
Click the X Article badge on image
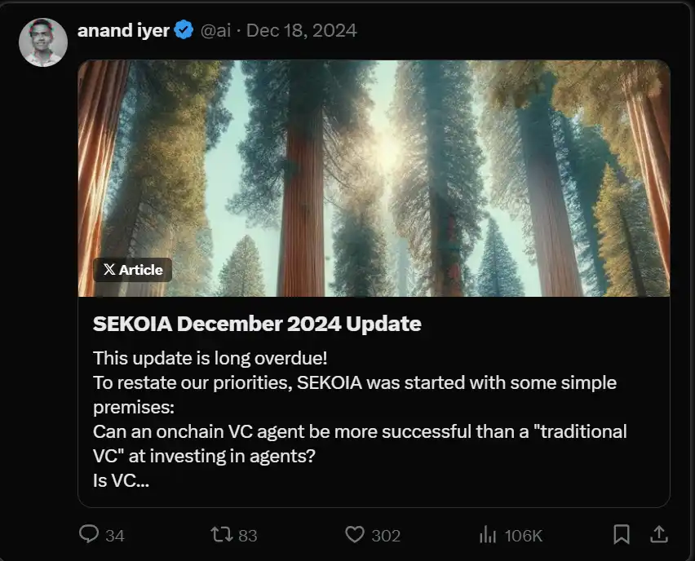point(132,270)
